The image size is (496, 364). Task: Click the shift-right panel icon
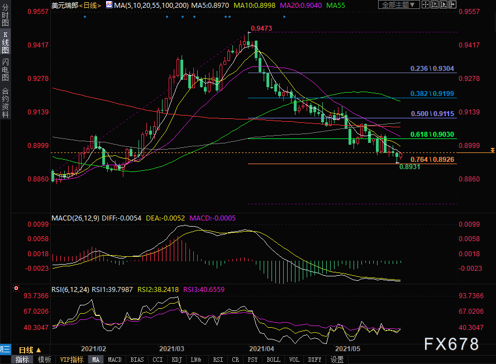(x=452, y=4)
